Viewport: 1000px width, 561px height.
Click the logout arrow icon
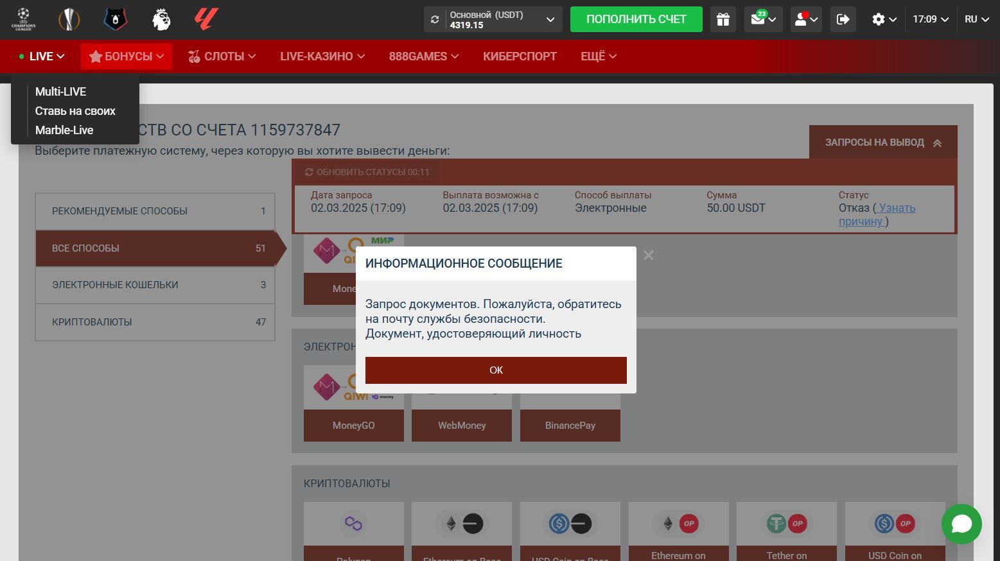843,19
